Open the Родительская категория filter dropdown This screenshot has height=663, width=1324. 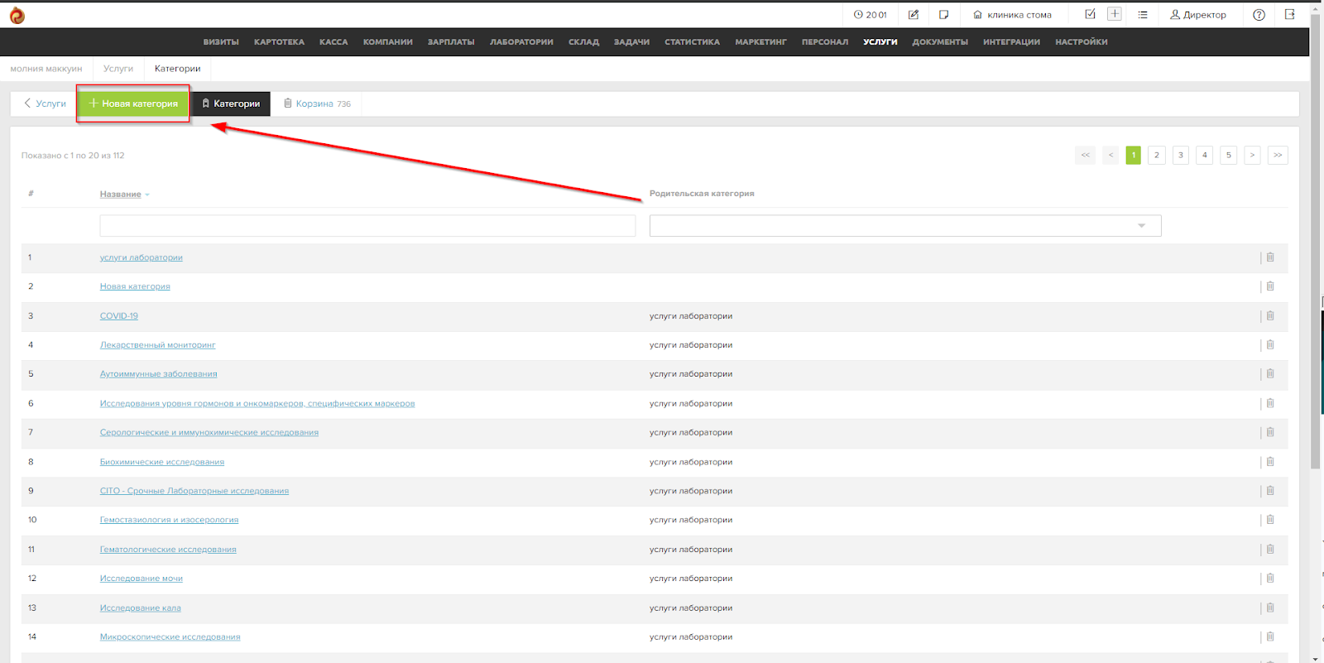(x=905, y=226)
